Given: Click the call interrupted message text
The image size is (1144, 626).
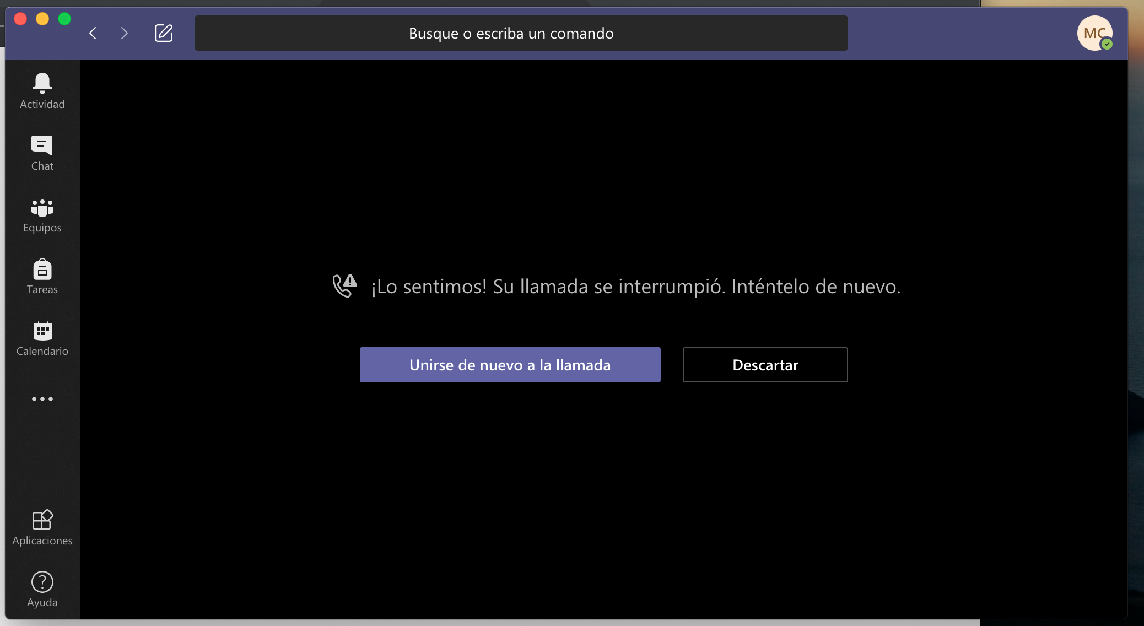Looking at the screenshot, I should [x=636, y=287].
